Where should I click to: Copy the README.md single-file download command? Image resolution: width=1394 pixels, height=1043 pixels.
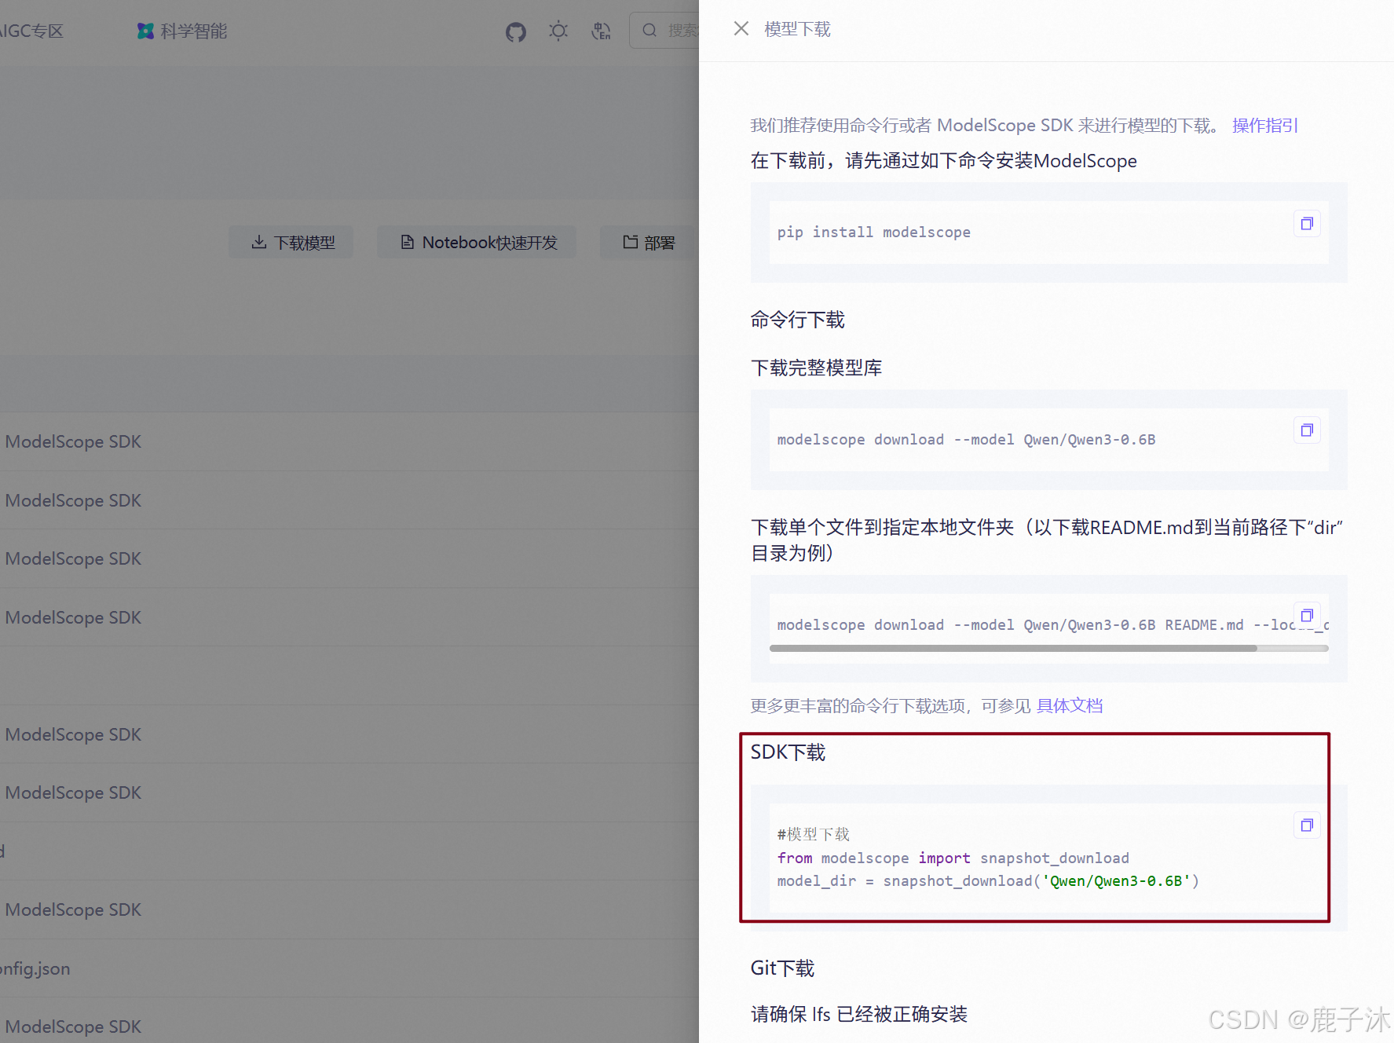tap(1306, 615)
